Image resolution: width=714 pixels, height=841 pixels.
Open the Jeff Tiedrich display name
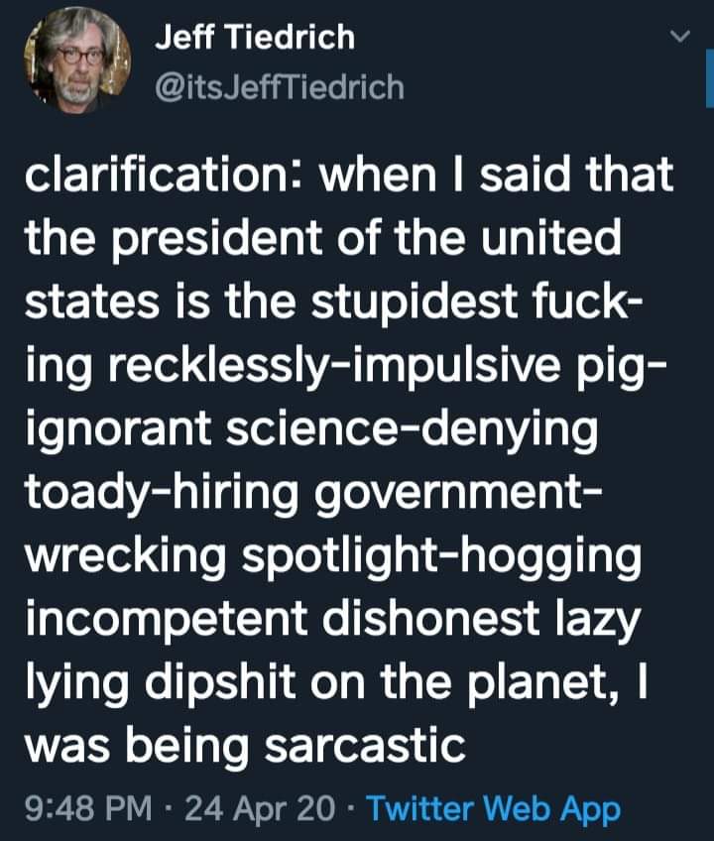pos(255,38)
